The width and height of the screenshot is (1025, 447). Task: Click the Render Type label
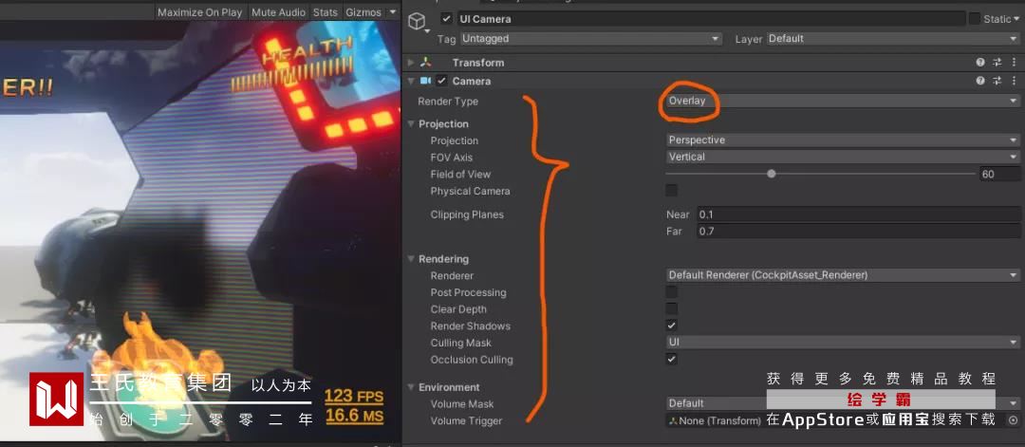click(x=448, y=102)
